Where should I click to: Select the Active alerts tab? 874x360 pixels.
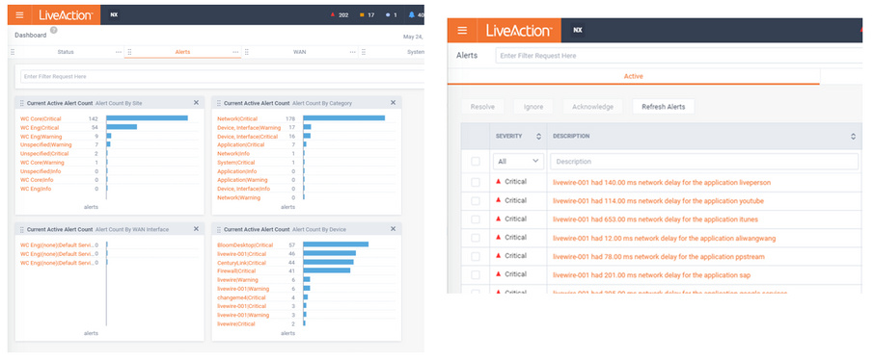tap(633, 76)
